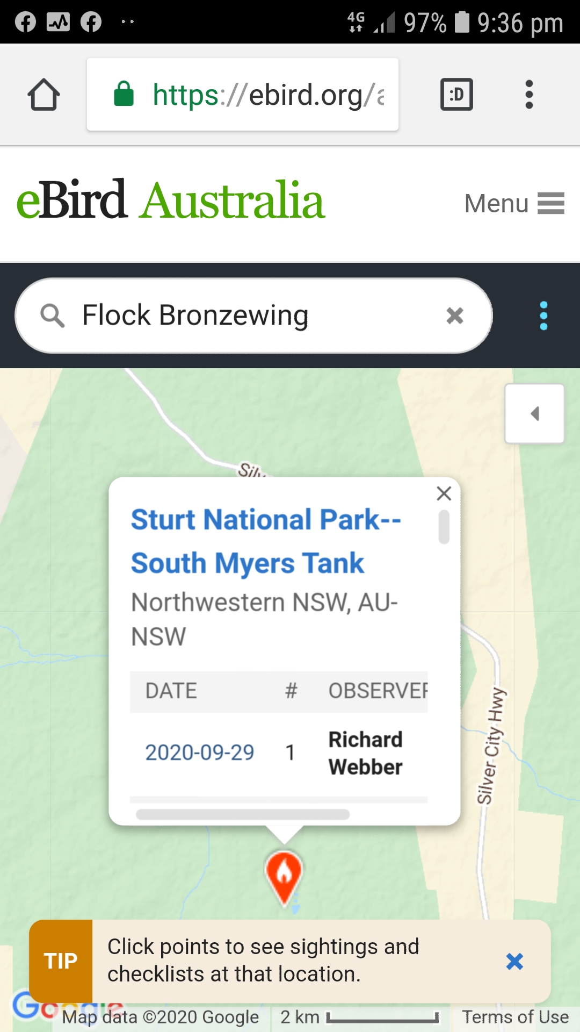Tap the search magnifier icon

53,316
